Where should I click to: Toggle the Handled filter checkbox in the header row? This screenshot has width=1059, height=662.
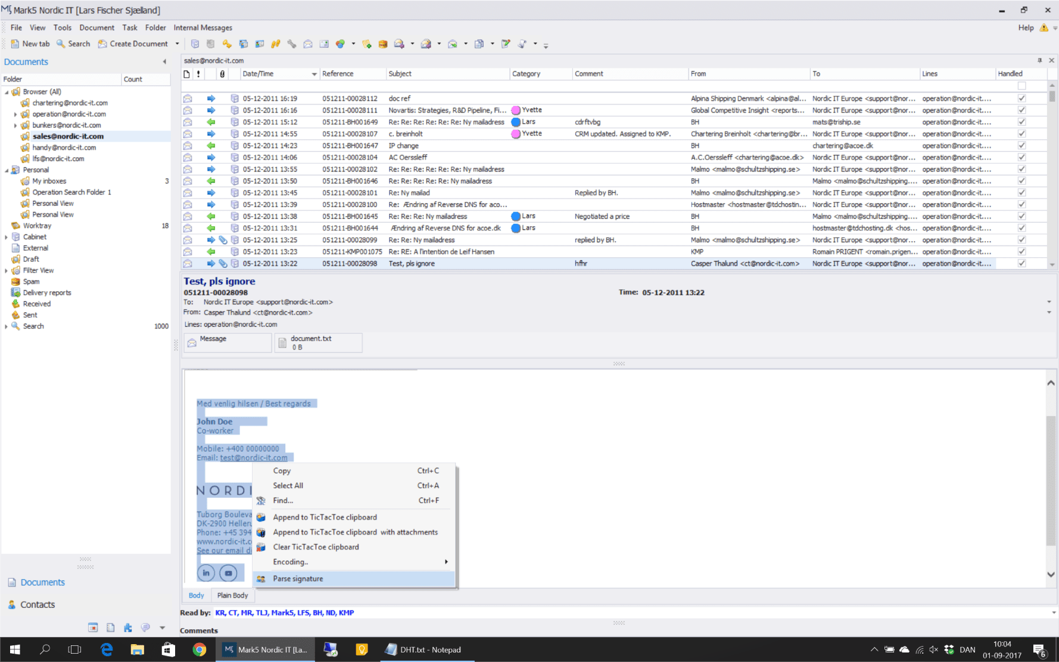click(1021, 86)
